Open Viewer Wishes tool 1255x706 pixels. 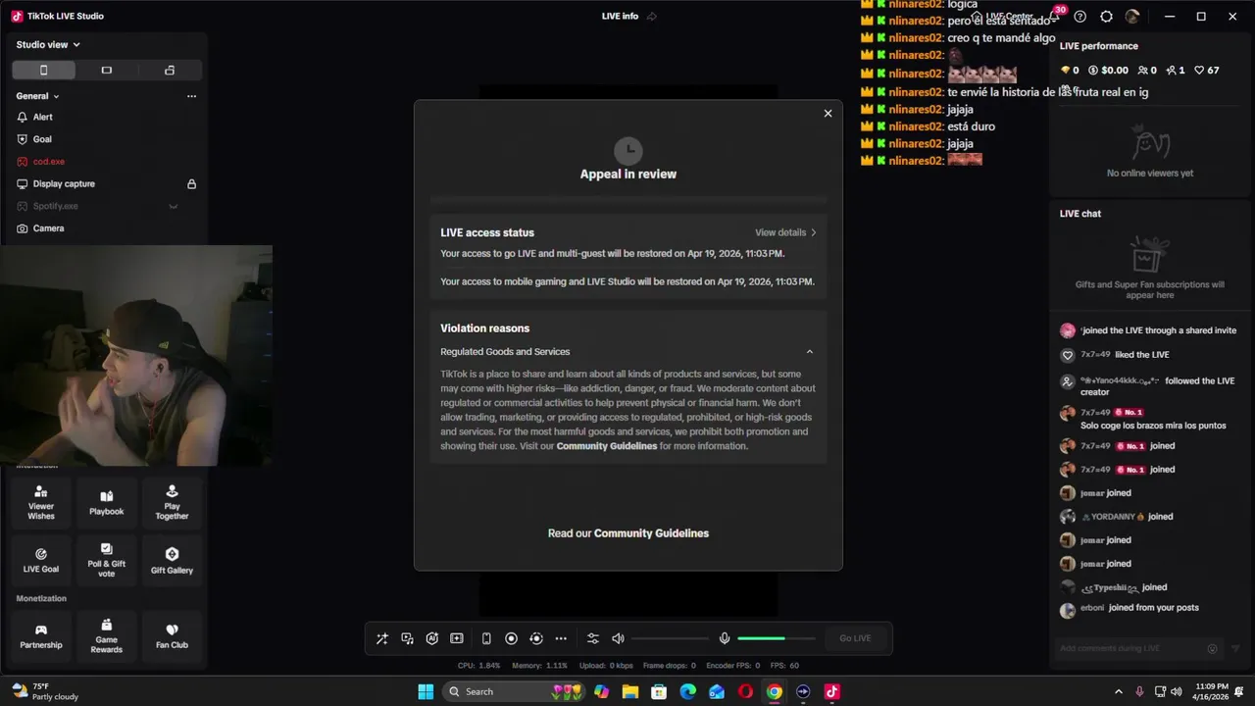click(x=41, y=503)
